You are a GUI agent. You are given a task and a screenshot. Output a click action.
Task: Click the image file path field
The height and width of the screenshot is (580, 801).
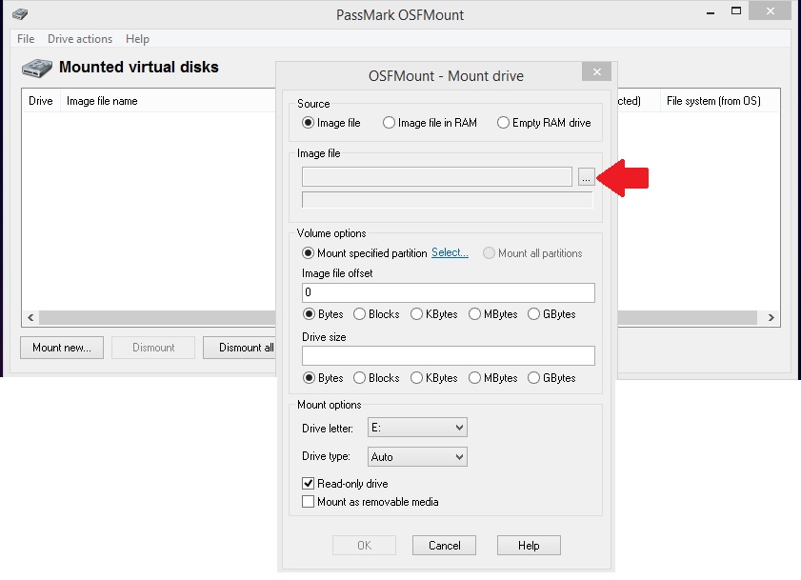437,177
